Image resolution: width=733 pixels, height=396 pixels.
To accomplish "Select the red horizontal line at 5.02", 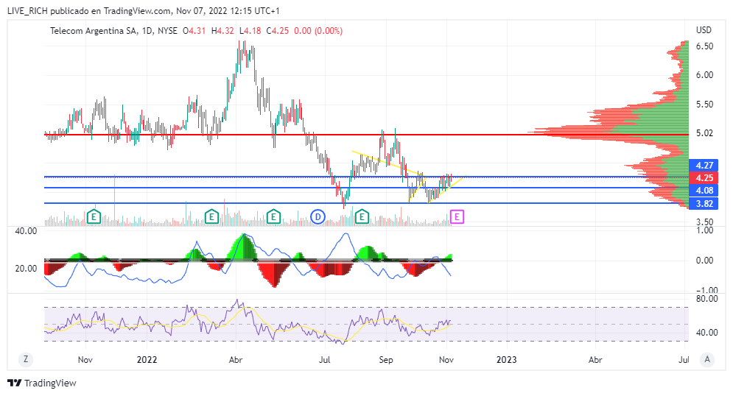I will 367,135.
